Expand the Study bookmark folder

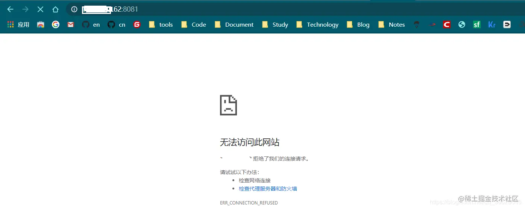[275, 24]
